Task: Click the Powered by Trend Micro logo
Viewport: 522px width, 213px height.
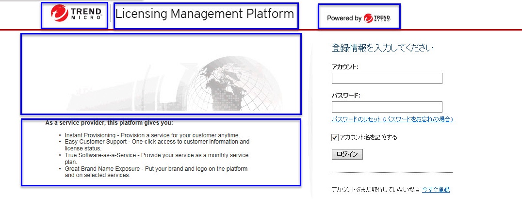Action: point(359,18)
